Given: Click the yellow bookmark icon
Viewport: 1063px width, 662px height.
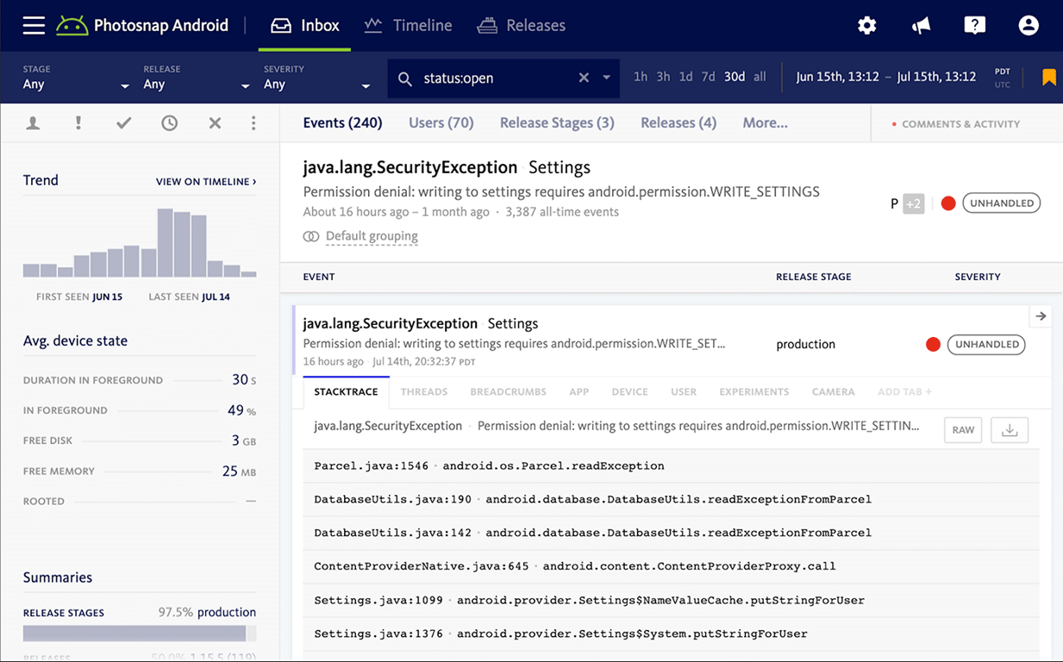Looking at the screenshot, I should pyautogui.click(x=1049, y=78).
